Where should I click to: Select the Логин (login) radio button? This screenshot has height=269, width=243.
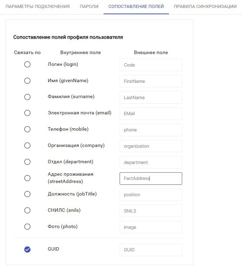coord(27,64)
